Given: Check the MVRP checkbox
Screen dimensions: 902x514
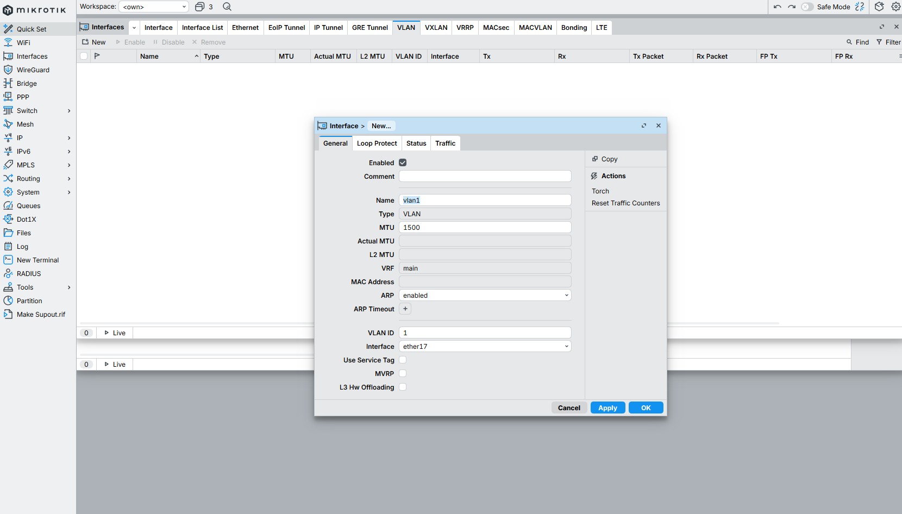Looking at the screenshot, I should pos(403,373).
